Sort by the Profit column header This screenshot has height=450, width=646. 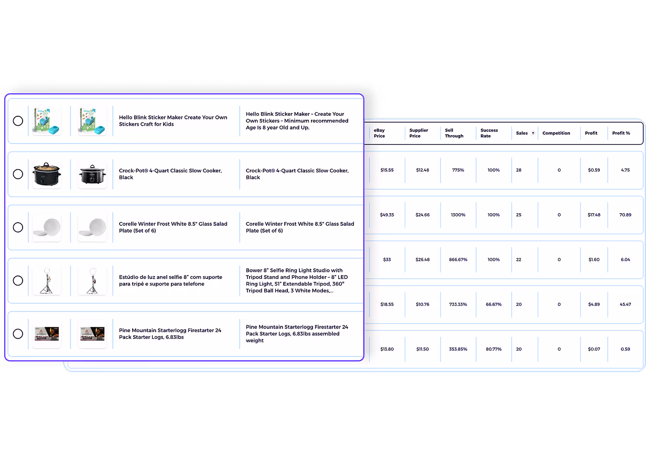591,133
